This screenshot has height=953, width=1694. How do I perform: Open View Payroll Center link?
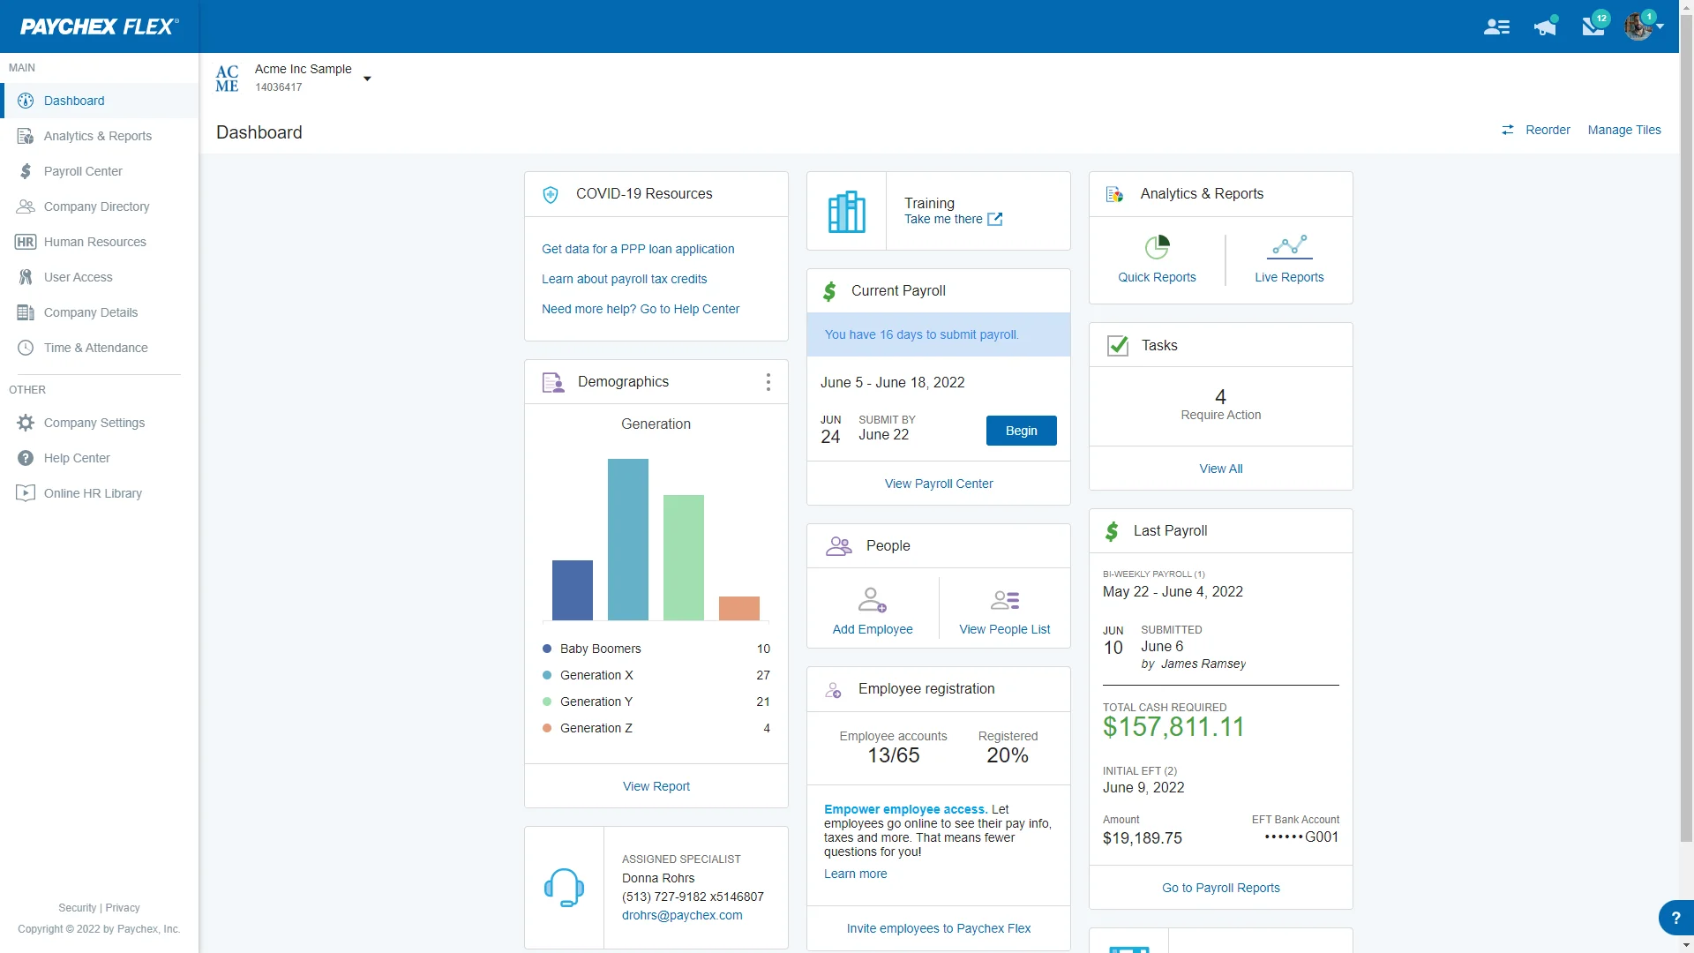tap(939, 484)
